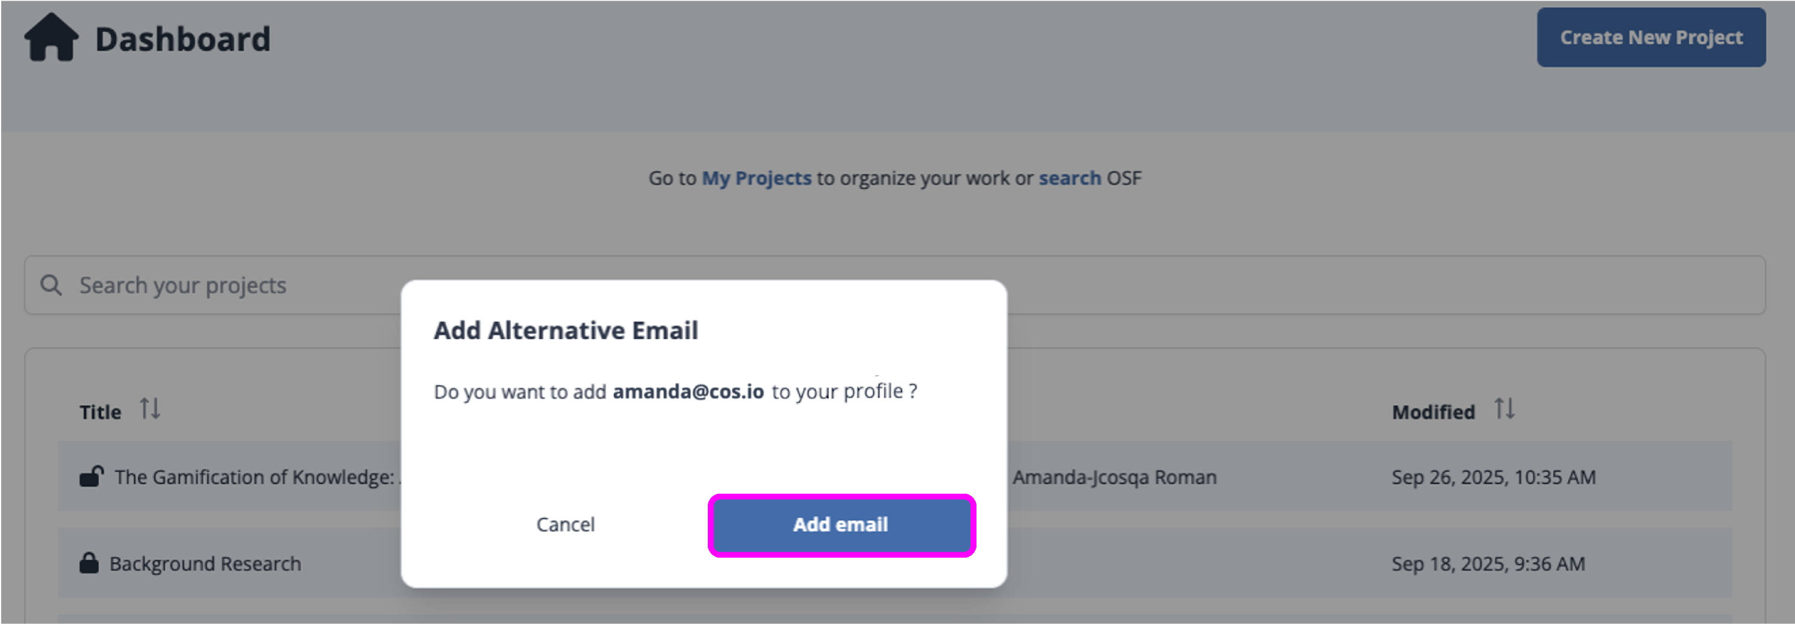The width and height of the screenshot is (1795, 624).
Task: Click the search magnifier icon
Action: (x=51, y=285)
